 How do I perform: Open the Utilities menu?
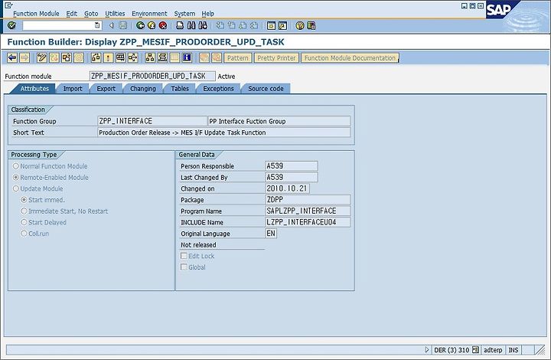pos(115,14)
